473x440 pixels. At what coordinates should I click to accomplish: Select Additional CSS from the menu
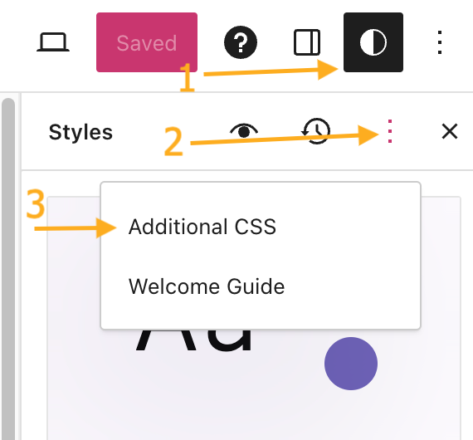click(202, 227)
